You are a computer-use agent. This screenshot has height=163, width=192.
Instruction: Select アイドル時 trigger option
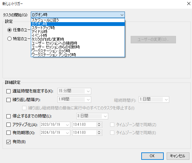point(78,32)
